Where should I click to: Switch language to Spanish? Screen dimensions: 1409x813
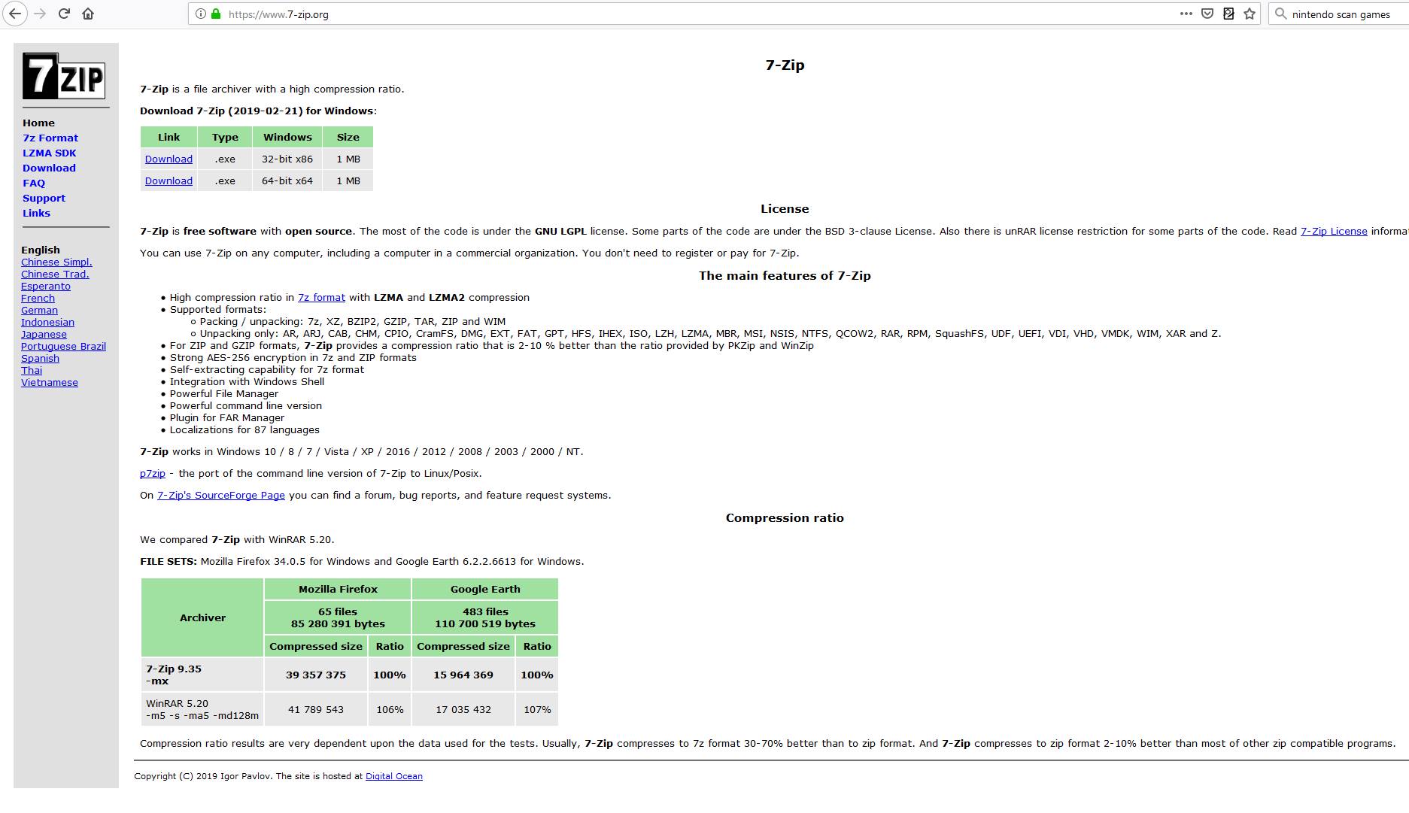40,358
